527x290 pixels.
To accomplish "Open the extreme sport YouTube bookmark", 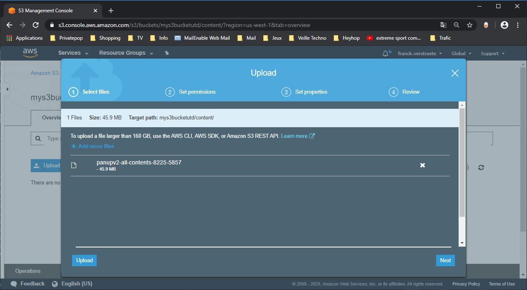I will coord(394,38).
